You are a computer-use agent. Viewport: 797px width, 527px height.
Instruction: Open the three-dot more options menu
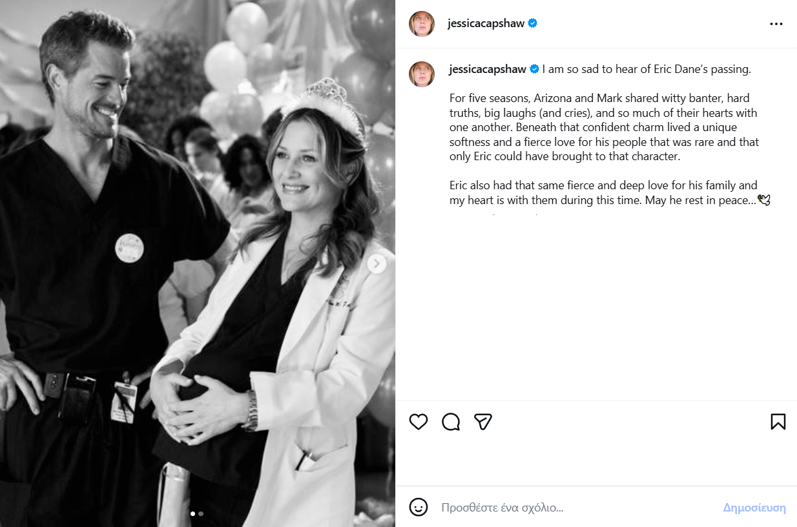point(776,24)
